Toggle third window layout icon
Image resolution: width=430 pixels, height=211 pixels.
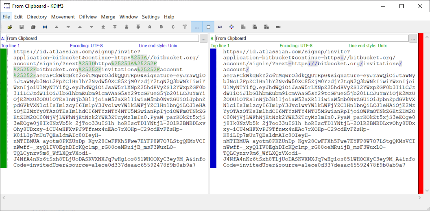[266, 27]
